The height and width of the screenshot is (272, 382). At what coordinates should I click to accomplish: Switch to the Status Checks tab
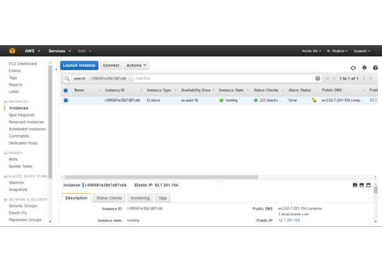pyautogui.click(x=109, y=198)
